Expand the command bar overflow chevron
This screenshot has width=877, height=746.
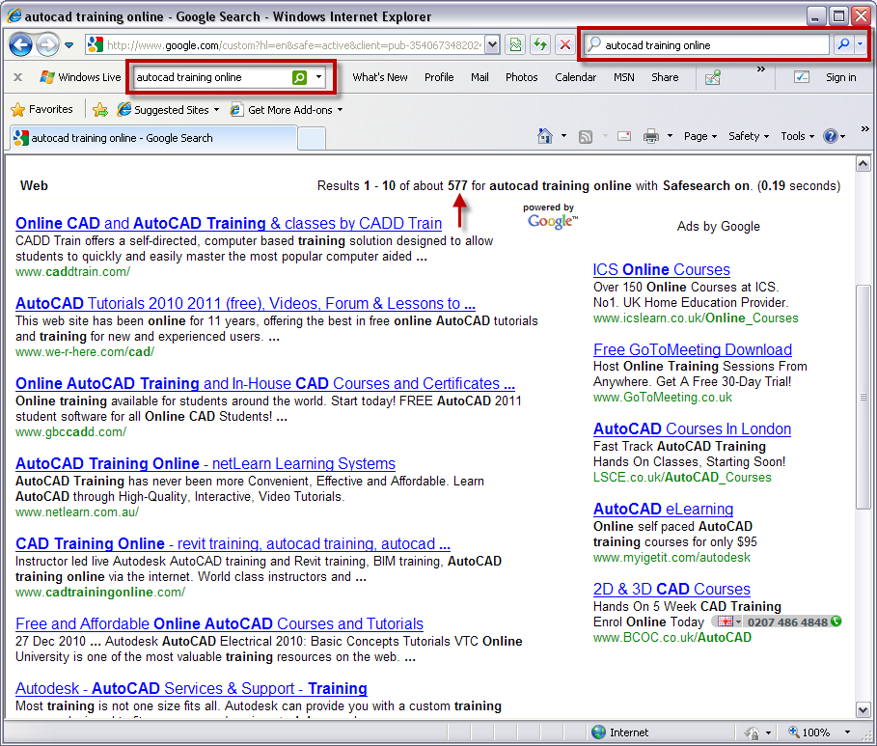coord(864,128)
